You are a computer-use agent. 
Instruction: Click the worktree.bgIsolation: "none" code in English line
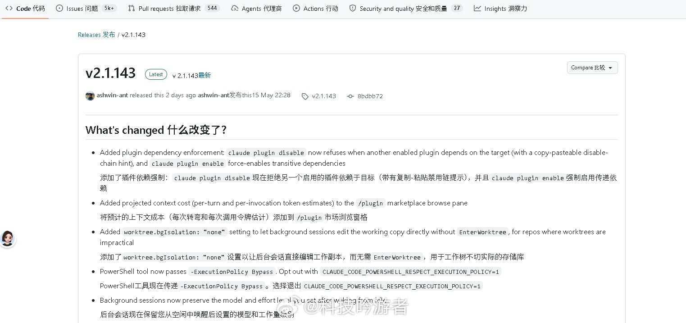(174, 232)
